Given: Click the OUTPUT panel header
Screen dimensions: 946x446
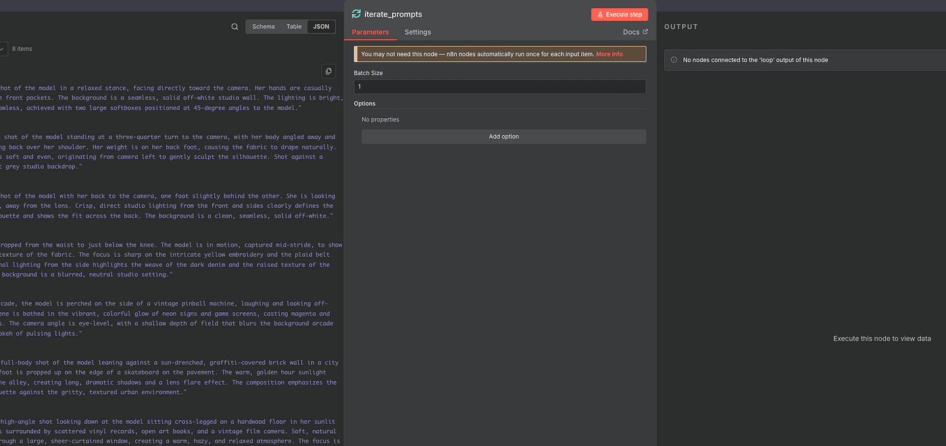Looking at the screenshot, I should pos(681,27).
